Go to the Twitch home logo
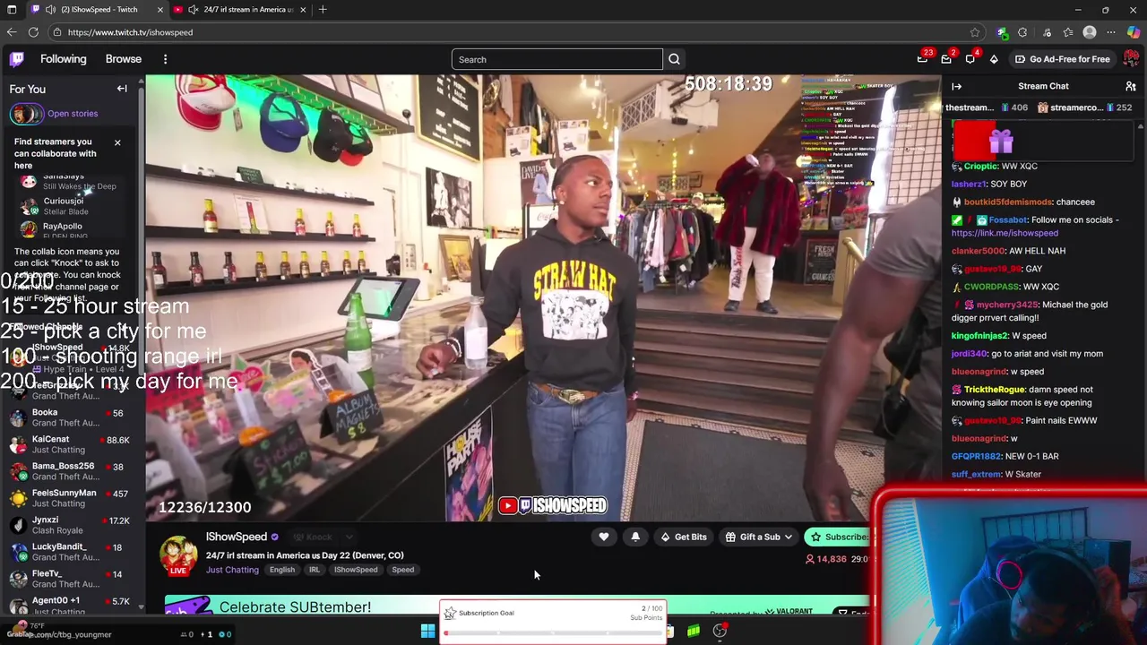Screen dimensions: 1147x645 [x=16, y=59]
